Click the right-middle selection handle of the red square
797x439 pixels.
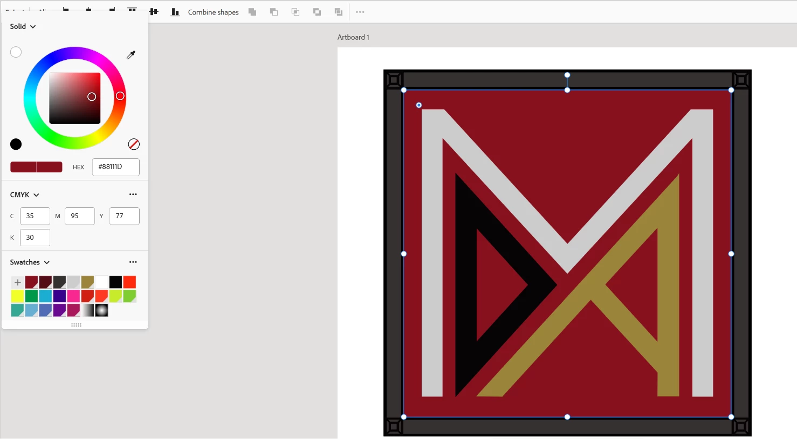tap(731, 254)
